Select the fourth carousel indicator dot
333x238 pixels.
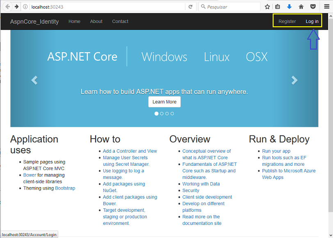coord(172,114)
